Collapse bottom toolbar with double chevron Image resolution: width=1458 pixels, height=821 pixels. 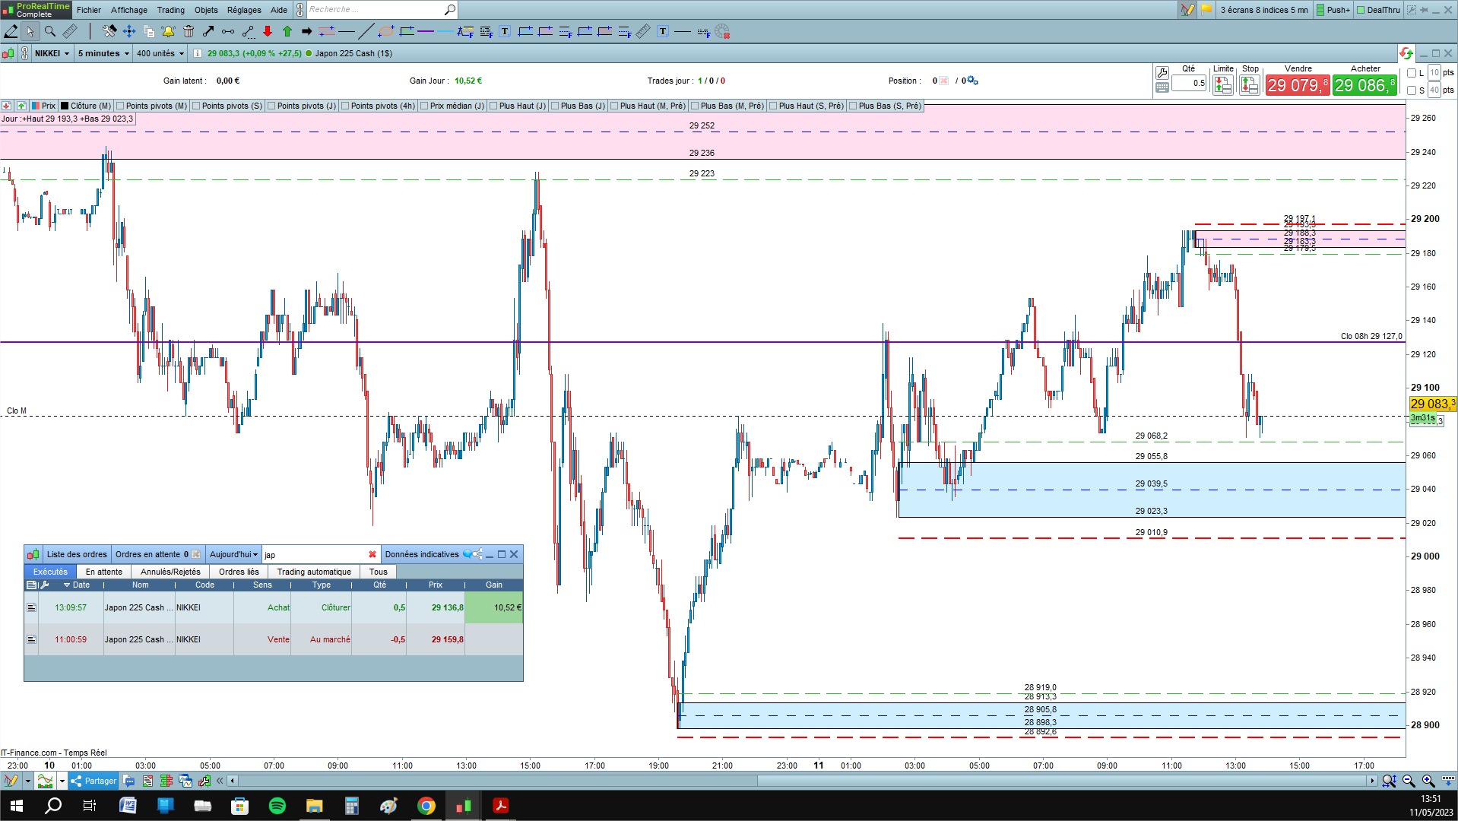coord(220,781)
